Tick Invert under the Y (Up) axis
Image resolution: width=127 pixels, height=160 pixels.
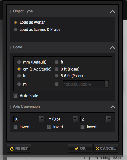[49, 127]
